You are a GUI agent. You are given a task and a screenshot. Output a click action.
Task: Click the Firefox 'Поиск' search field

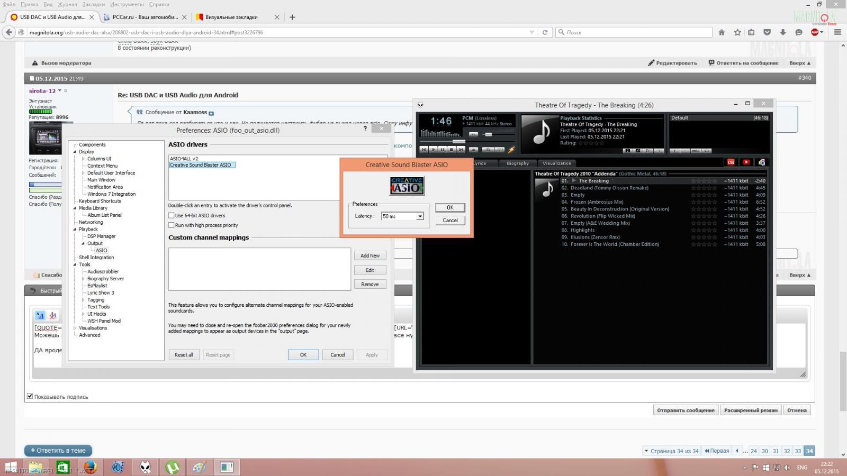634,32
